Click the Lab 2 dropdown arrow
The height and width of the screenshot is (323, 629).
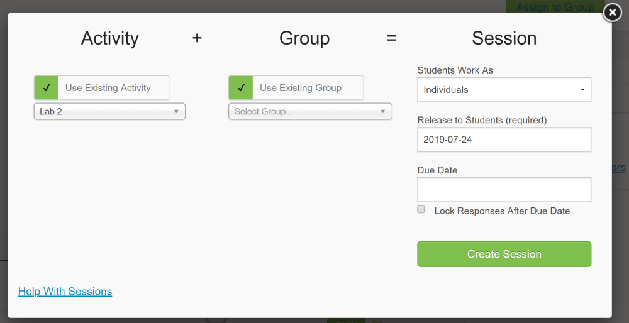tap(176, 112)
